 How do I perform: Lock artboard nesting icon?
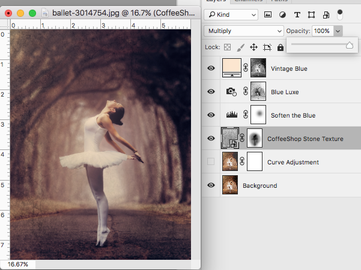(267, 47)
